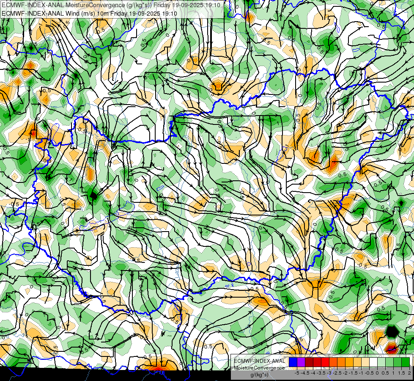Select the white legend swatch between -0.5 and 0
The height and width of the screenshot is (381, 414).
[x=373, y=362]
